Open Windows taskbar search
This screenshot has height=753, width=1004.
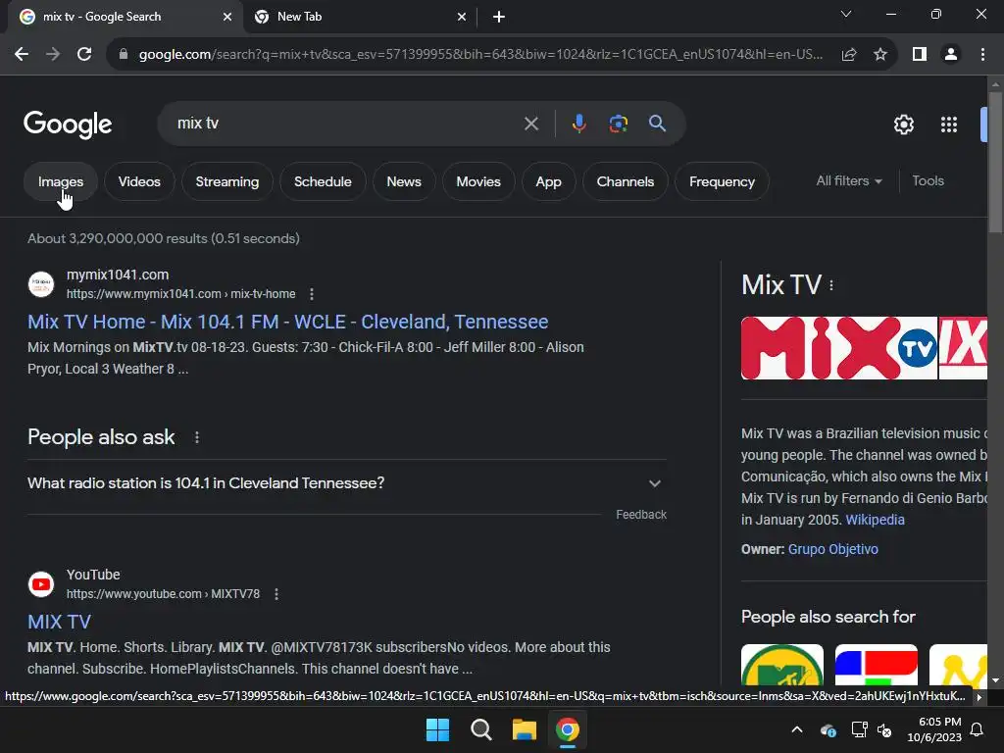click(x=480, y=729)
